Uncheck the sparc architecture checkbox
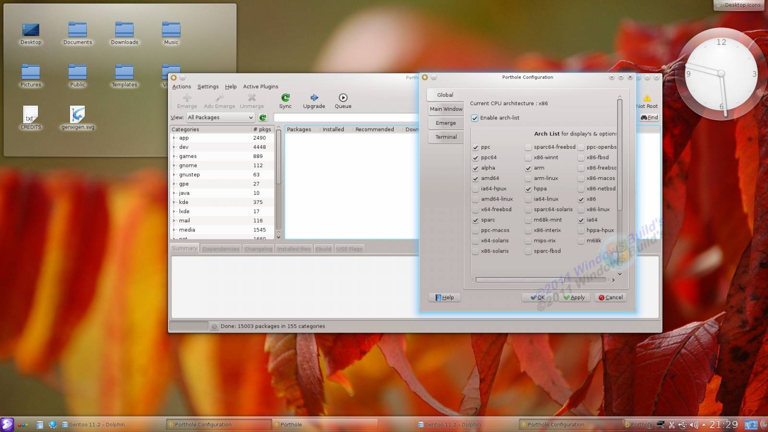This screenshot has width=768, height=432. (x=475, y=220)
